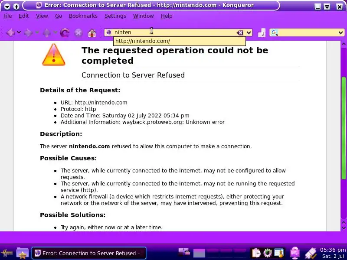The image size is (347, 260).
Task: Open the Bookmarks menu
Action: click(83, 16)
